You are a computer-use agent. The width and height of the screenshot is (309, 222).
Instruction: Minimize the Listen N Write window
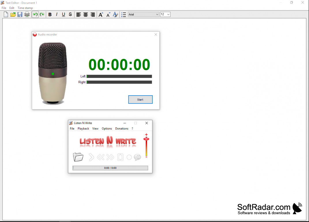[x=125, y=123]
